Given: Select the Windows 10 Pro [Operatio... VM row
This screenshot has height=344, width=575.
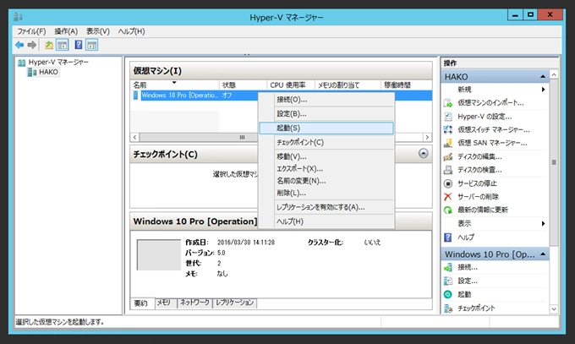Looking at the screenshot, I should tap(282, 96).
